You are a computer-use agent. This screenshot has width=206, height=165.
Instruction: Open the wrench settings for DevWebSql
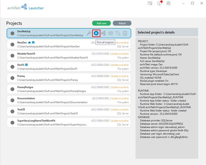[89, 33]
